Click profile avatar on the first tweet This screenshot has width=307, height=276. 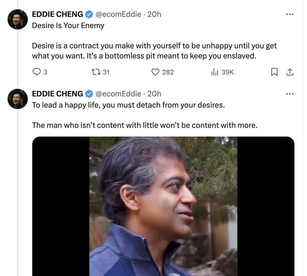[18, 19]
